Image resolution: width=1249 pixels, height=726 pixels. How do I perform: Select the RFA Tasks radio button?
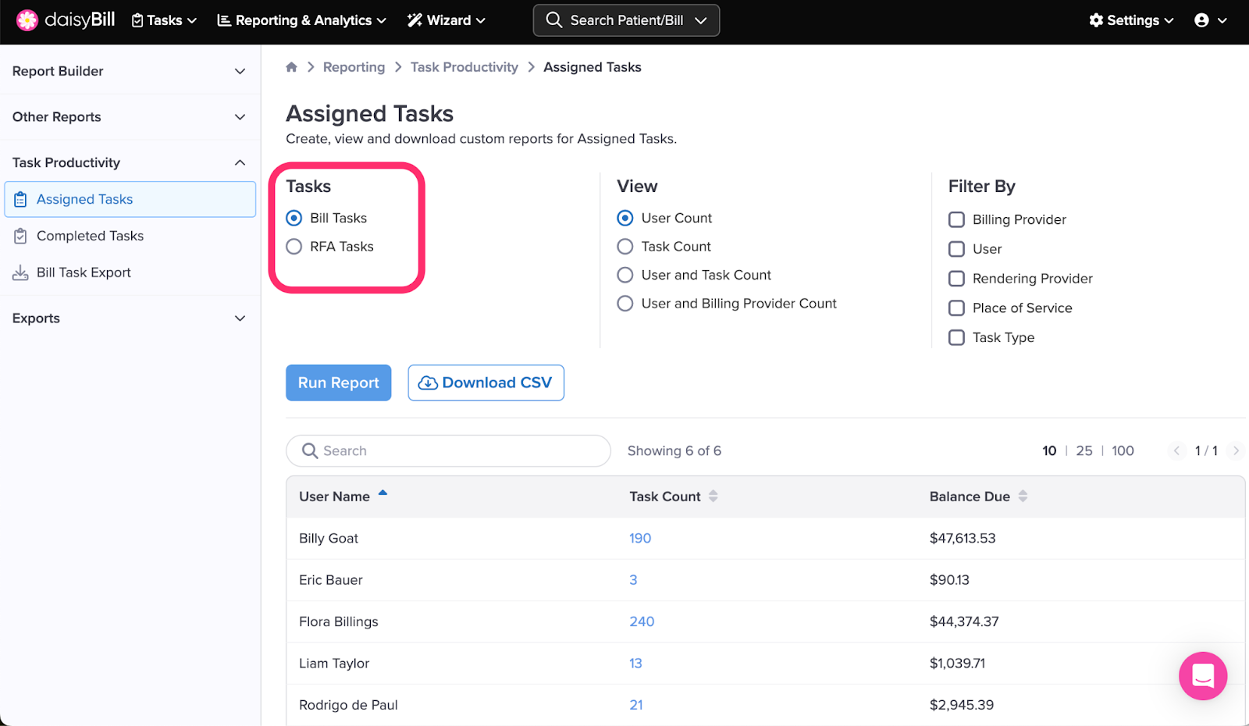[294, 247]
